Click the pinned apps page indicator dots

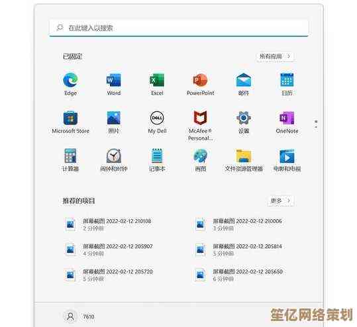pyautogui.click(x=316, y=124)
